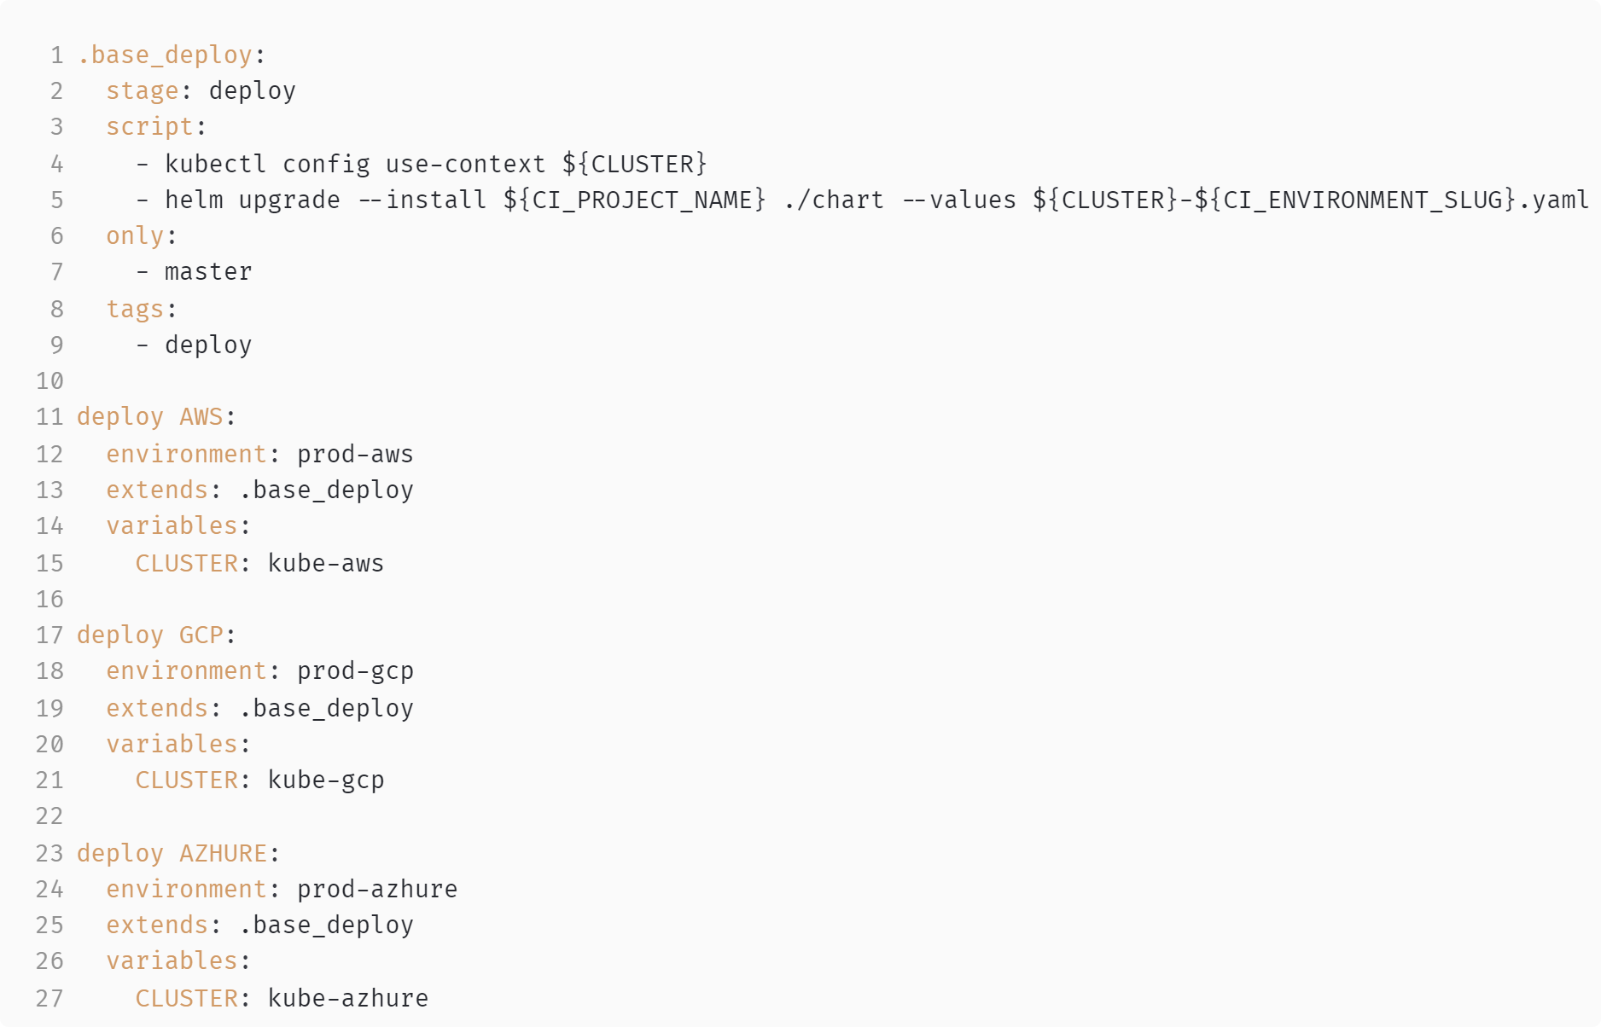The image size is (1601, 1027).
Task: Click the .base_deploy key on line 1
Action: point(165,55)
